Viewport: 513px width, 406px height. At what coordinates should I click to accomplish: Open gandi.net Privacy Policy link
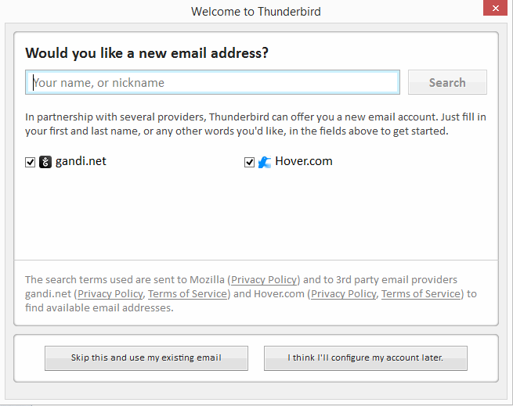pyautogui.click(x=110, y=294)
